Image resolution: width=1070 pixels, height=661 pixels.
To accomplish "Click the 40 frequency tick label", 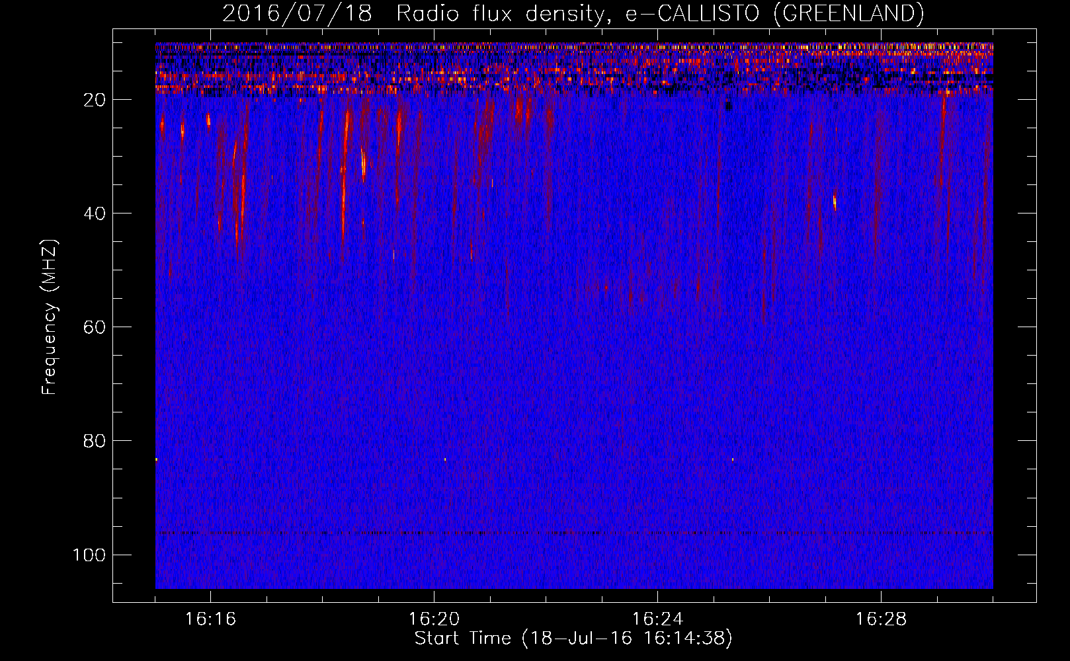I will pos(95,214).
